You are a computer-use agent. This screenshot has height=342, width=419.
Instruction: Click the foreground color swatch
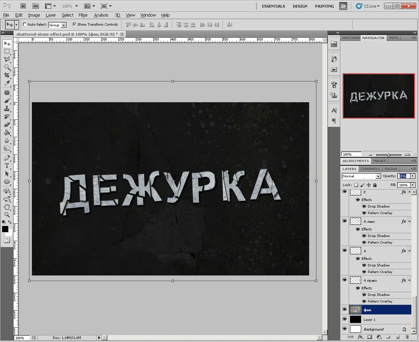[x=5, y=229]
